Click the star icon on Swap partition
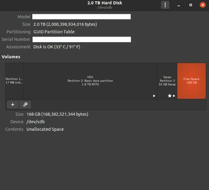This screenshot has height=190, width=209. tap(170, 96)
